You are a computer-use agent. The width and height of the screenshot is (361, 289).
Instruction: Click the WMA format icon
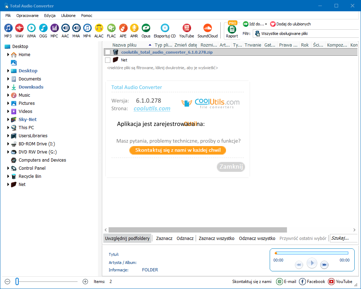pos(31,30)
